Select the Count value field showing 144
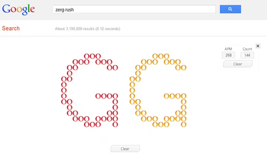Viewport: 267px width, 156px height. 247,55
